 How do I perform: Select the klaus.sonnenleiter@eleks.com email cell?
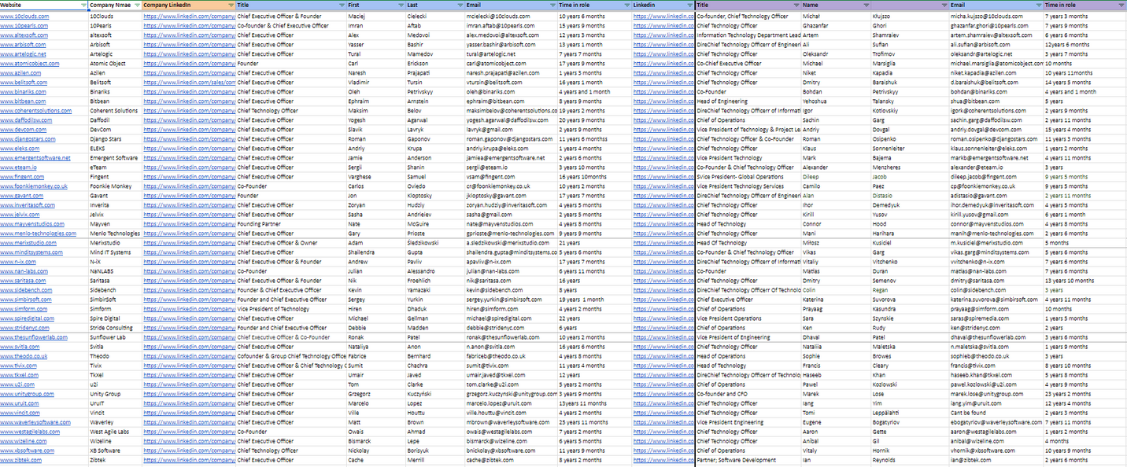(996, 149)
